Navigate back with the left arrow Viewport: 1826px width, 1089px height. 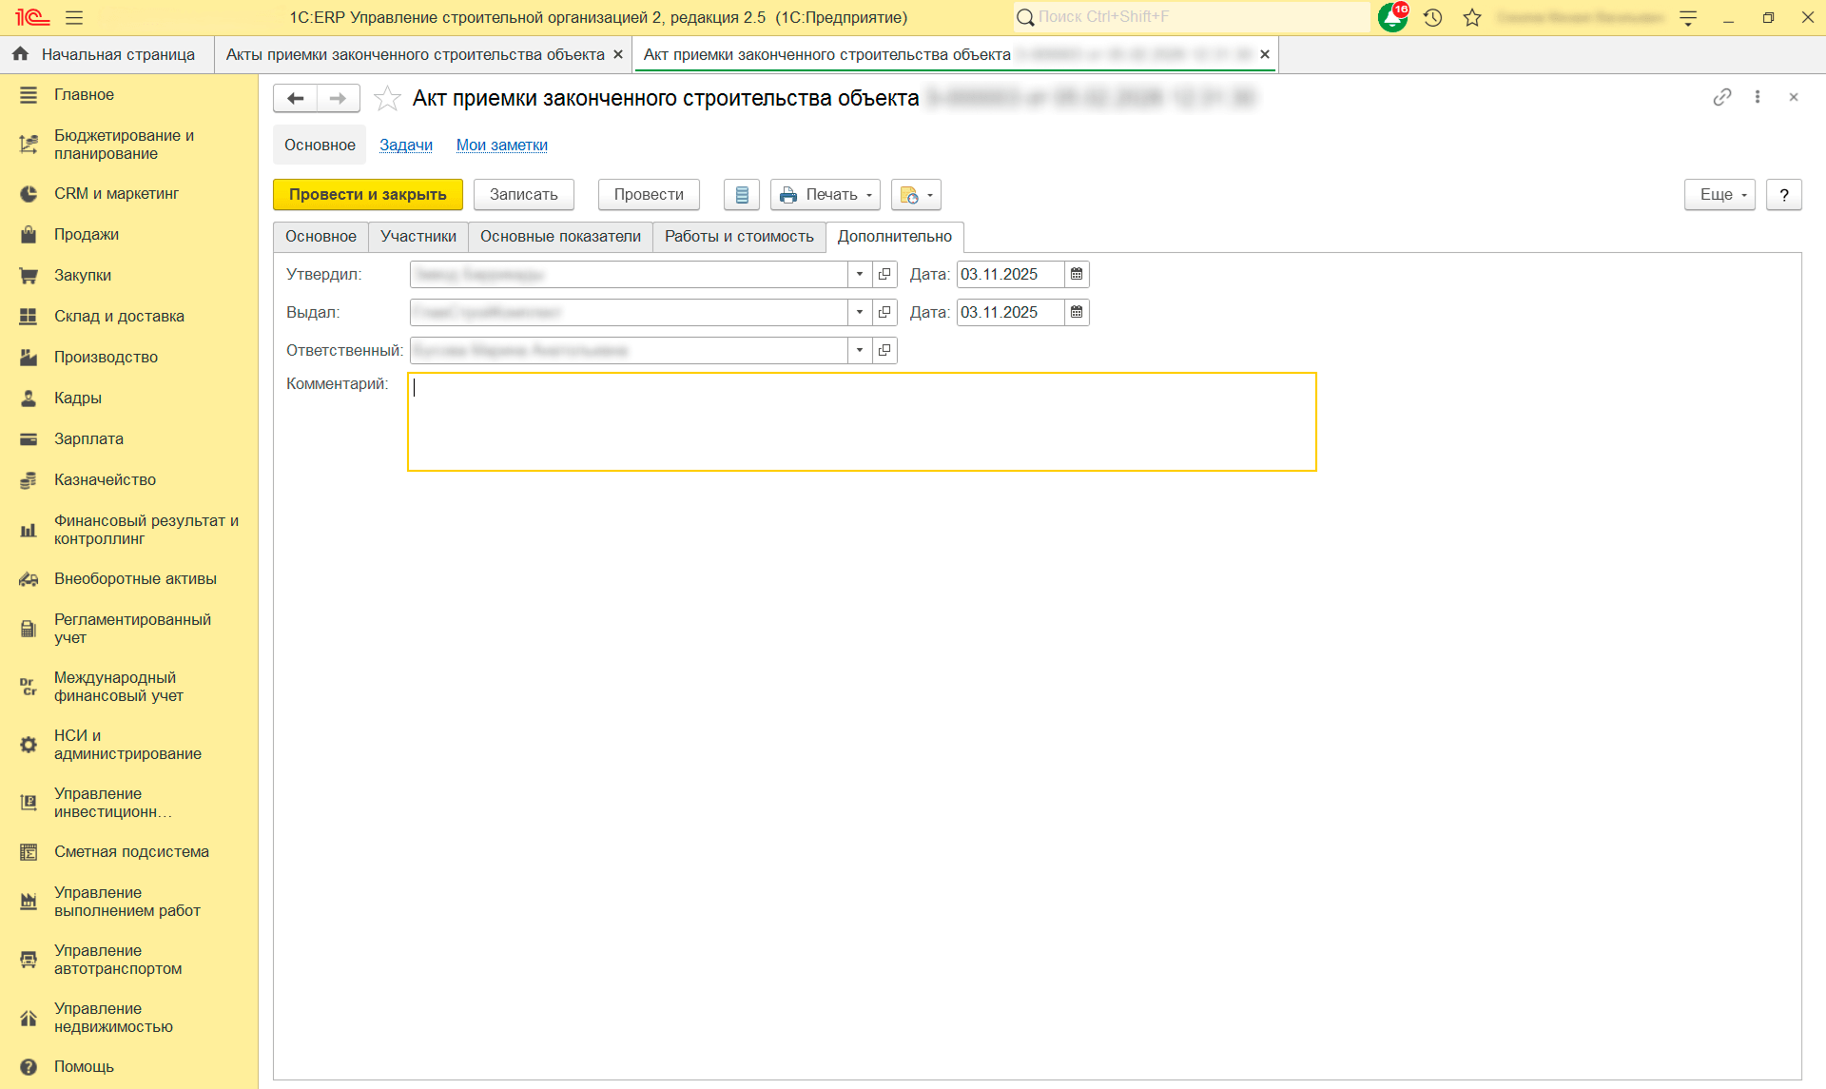(x=296, y=98)
